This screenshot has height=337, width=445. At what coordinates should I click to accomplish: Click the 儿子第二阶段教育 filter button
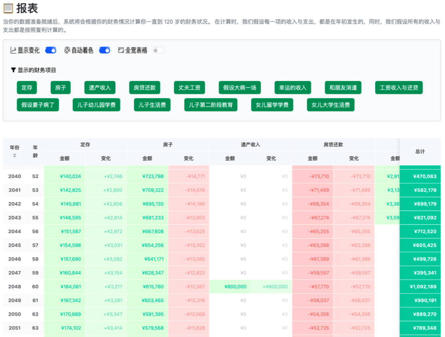pyautogui.click(x=211, y=105)
